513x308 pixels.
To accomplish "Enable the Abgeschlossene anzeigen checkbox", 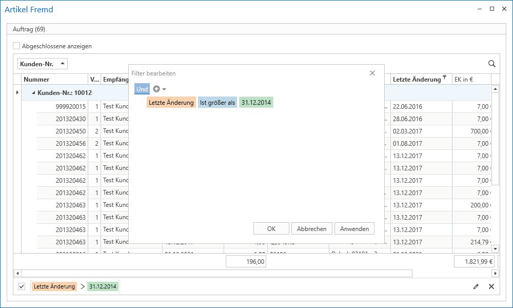I will click(17, 46).
